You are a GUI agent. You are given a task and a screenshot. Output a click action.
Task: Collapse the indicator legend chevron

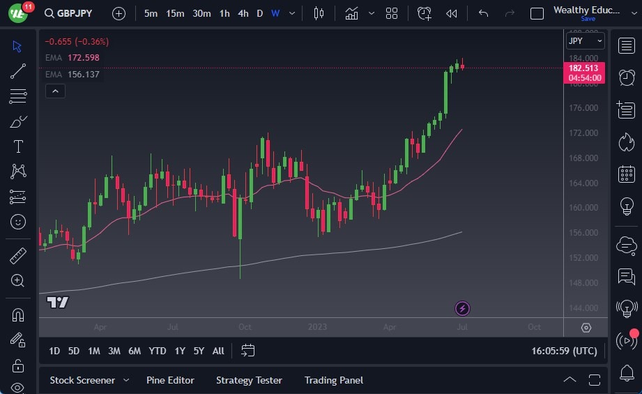55,91
